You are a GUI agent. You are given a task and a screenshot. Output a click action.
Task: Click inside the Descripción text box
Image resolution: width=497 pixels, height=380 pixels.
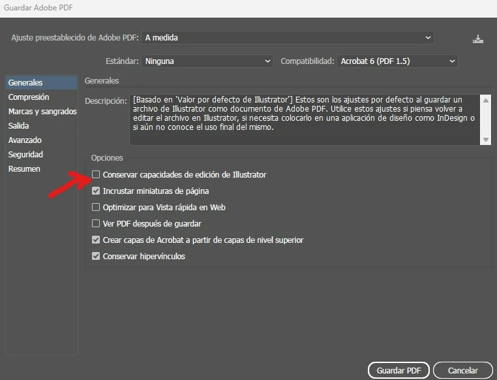(305, 120)
